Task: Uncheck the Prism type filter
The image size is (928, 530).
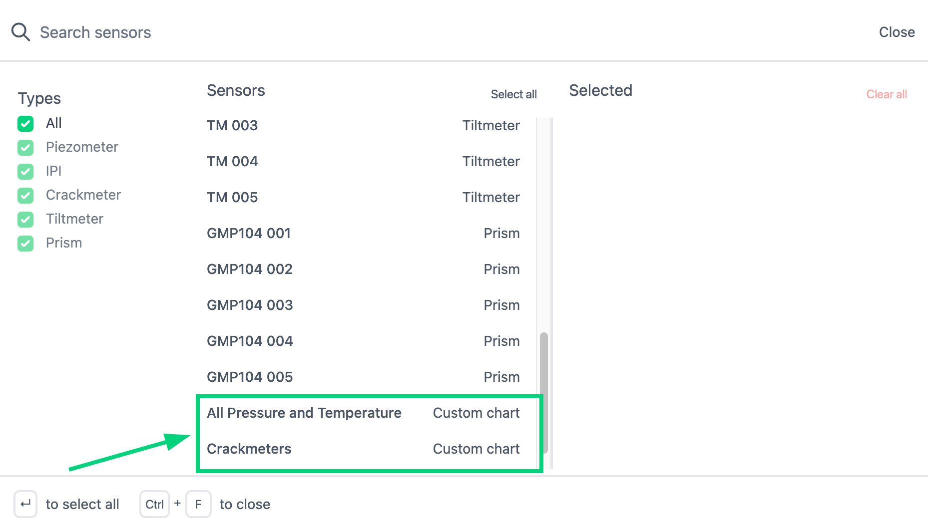Action: [25, 244]
